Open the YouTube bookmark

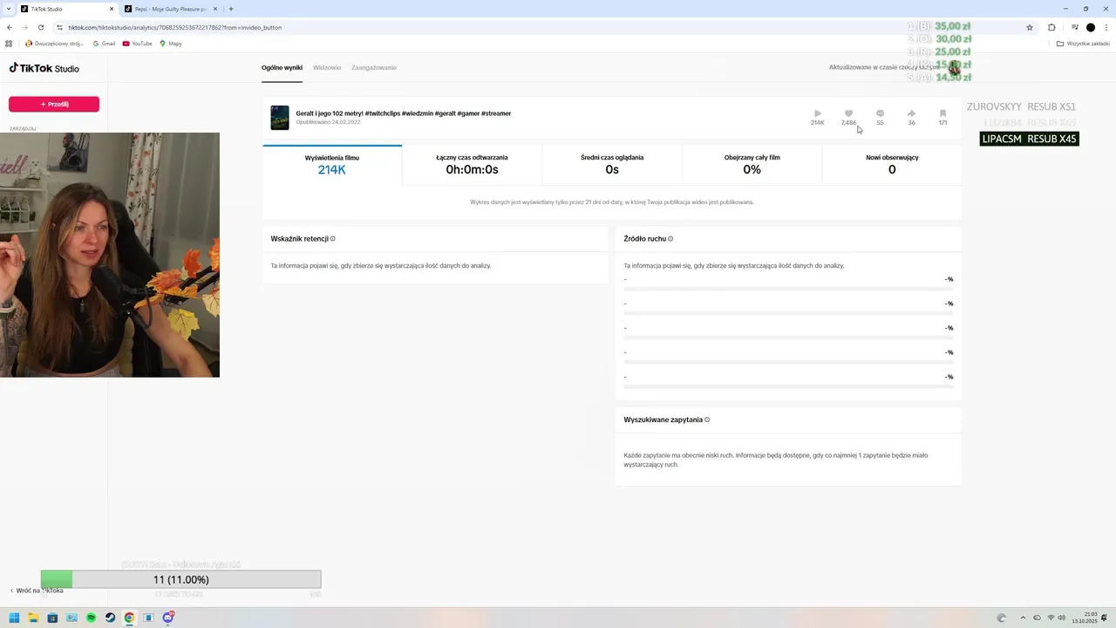click(138, 44)
